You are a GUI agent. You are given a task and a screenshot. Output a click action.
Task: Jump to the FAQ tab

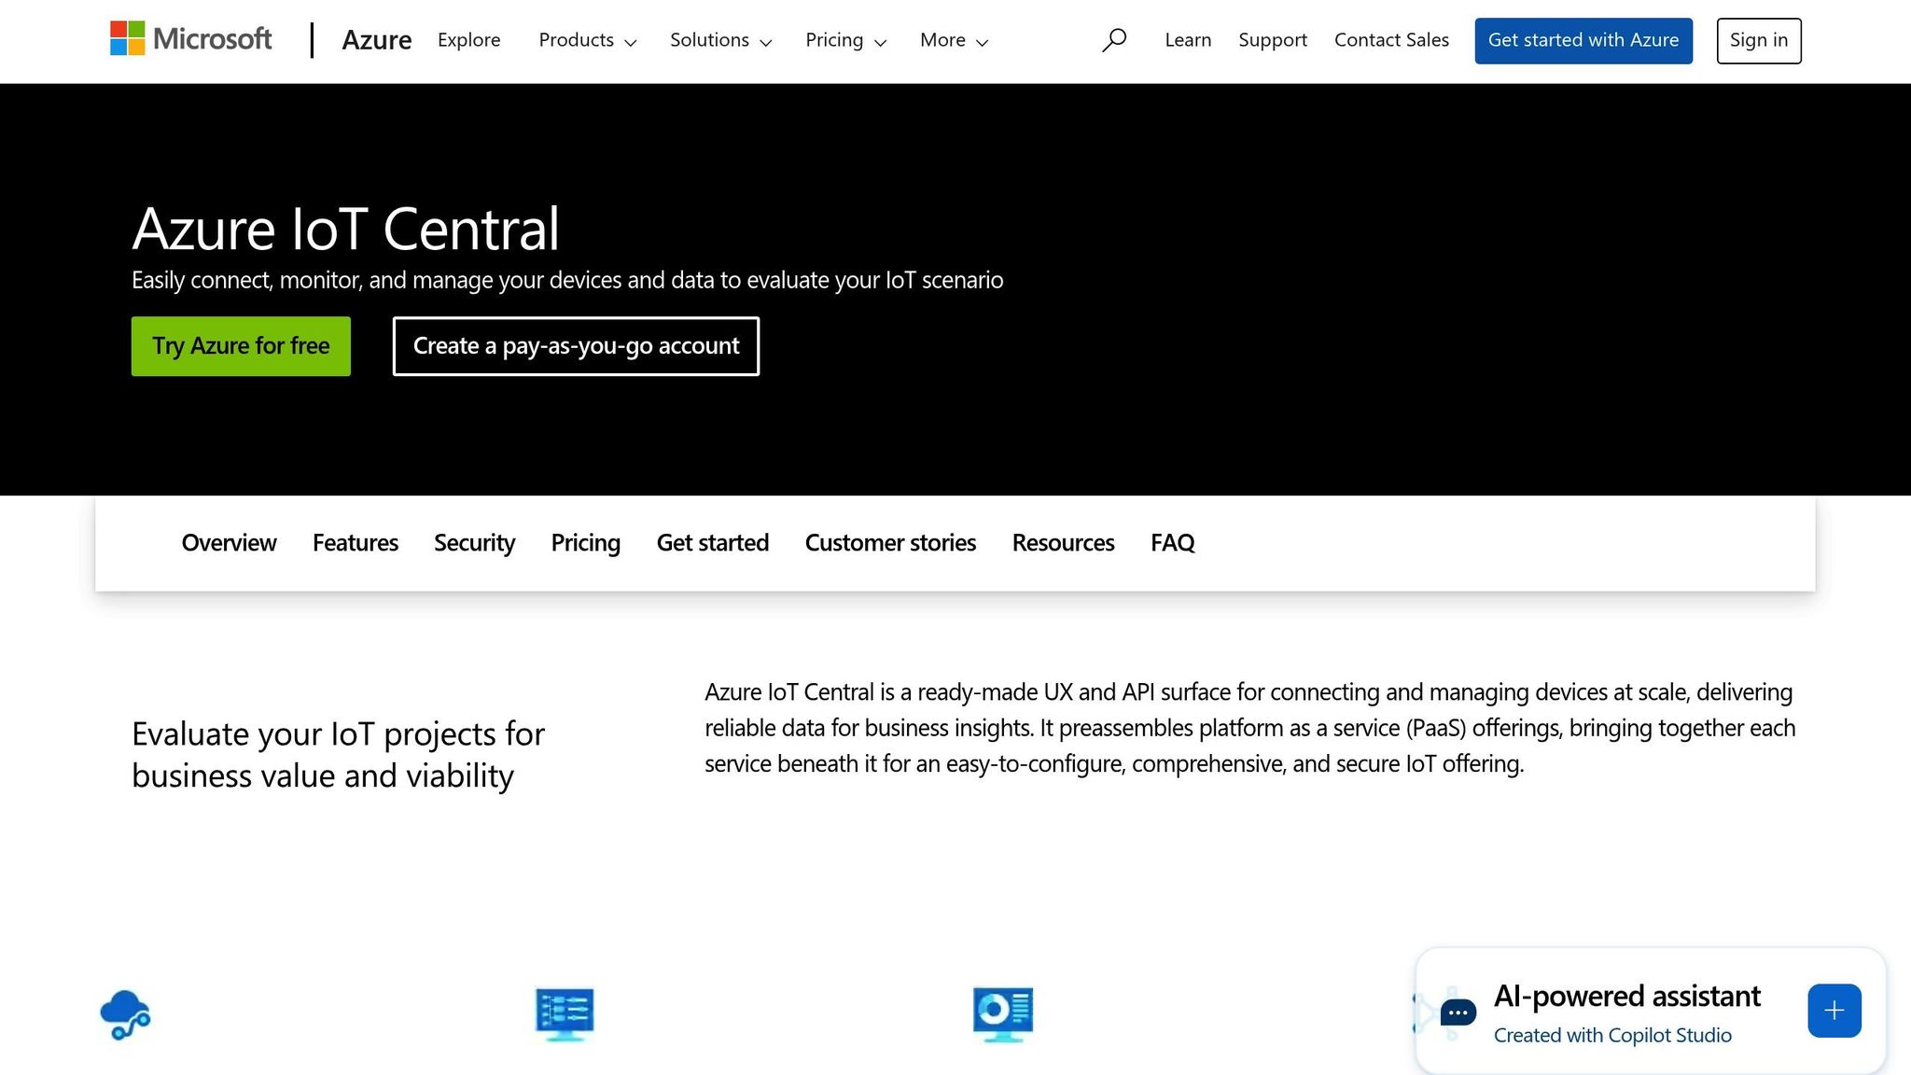click(1172, 543)
